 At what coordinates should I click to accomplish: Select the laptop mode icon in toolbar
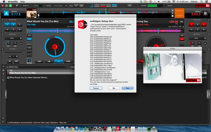pos(76,6)
